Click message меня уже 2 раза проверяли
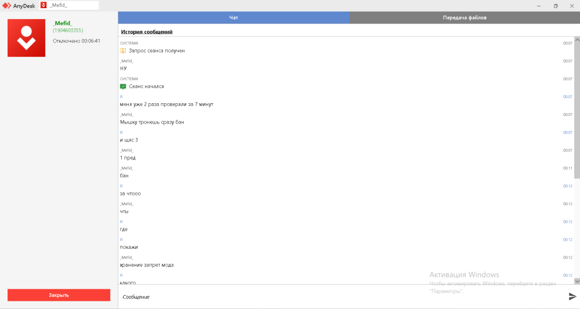The width and height of the screenshot is (580, 309). coord(166,104)
